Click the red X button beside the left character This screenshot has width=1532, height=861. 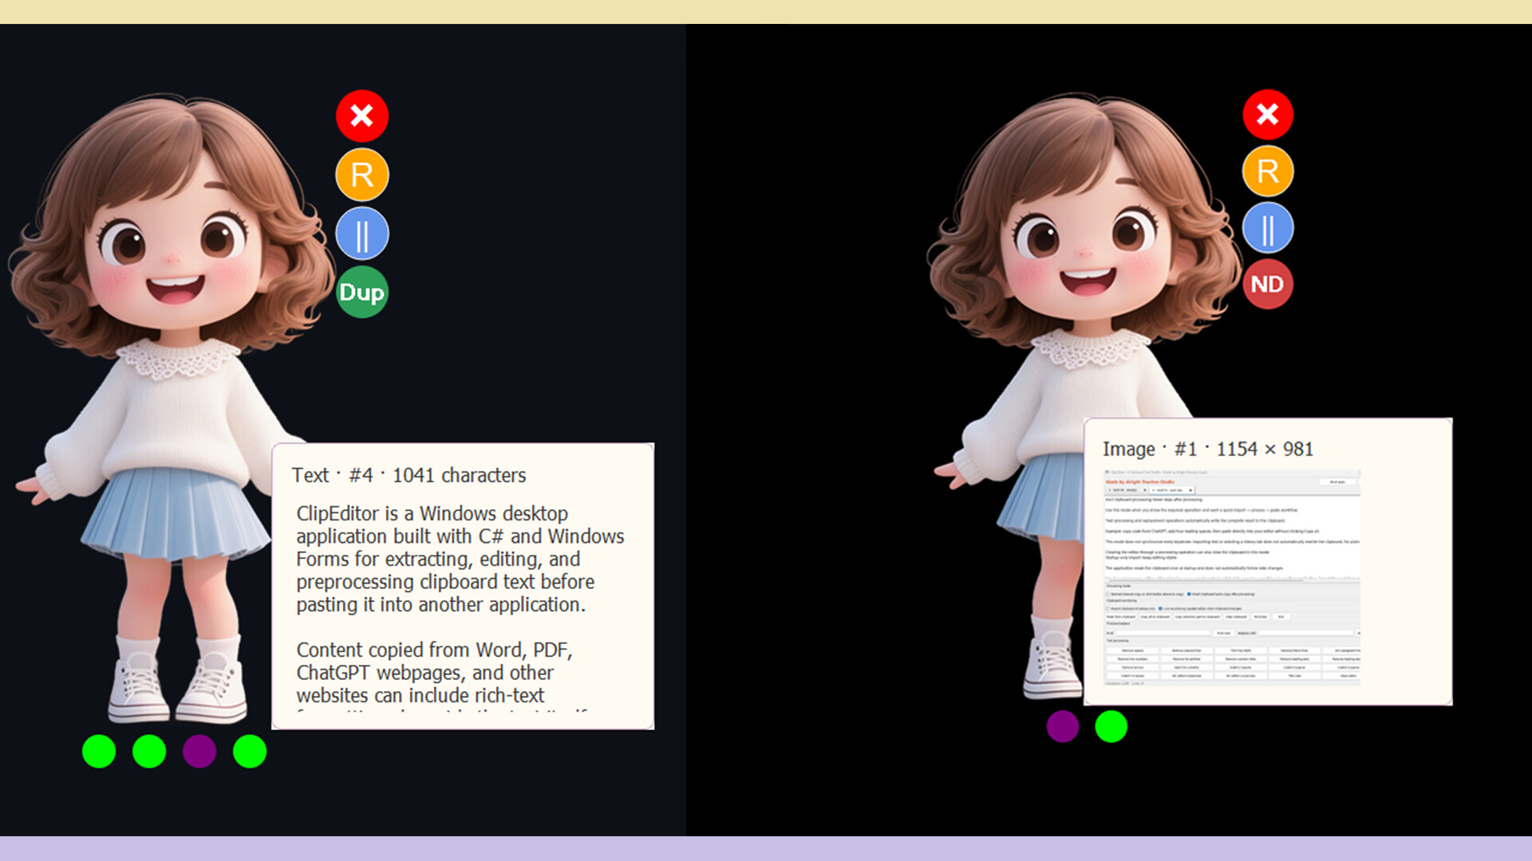point(362,116)
